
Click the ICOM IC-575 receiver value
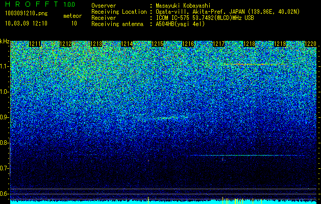point(205,18)
